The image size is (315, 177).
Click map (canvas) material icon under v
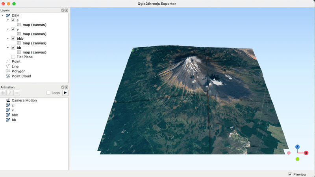click(19, 34)
